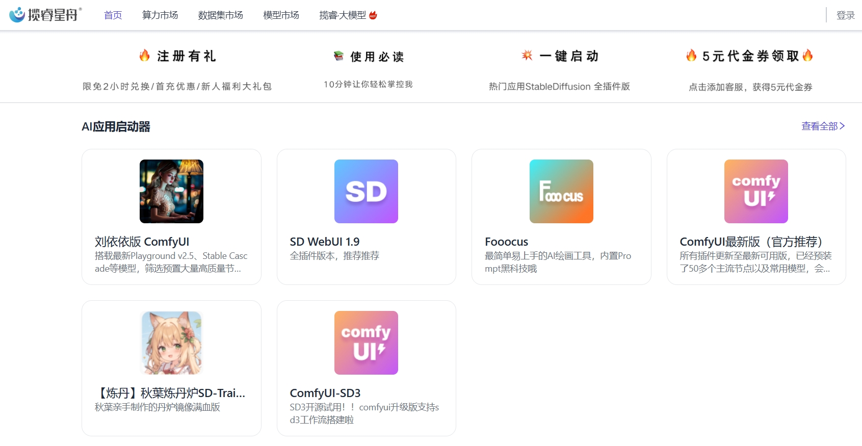862x446 pixels.
Task: Click 查看全部 link
Action: [823, 126]
